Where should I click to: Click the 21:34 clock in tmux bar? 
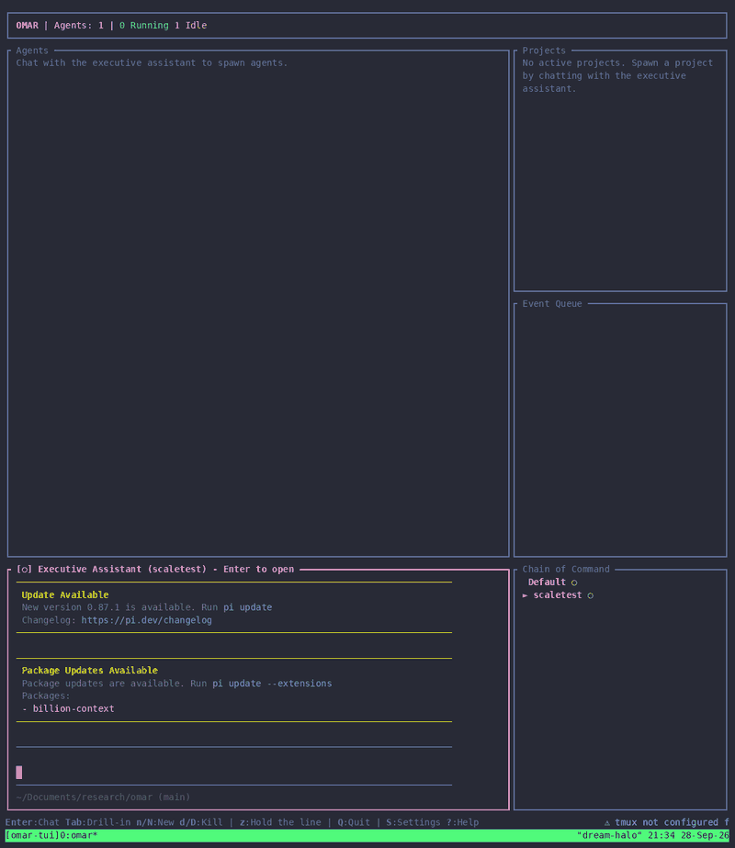(661, 835)
